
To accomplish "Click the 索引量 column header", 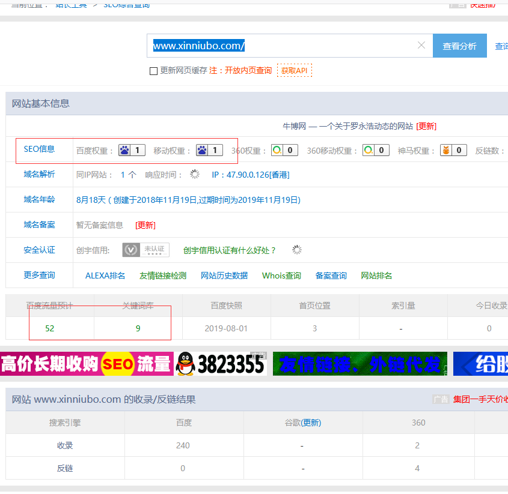I will coord(403,306).
